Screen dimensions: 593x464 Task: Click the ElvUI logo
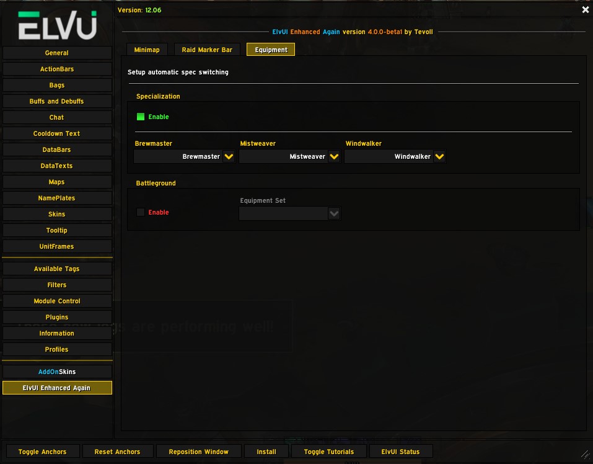57,25
